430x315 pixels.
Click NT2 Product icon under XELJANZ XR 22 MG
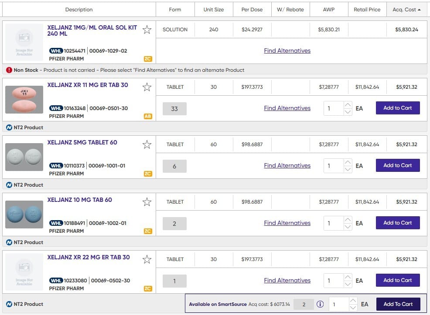point(9,304)
